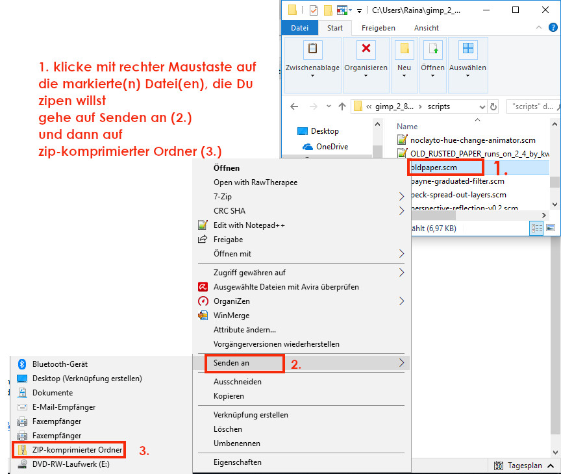Expand the CRC SHA submenu
561x474 pixels.
click(401, 211)
